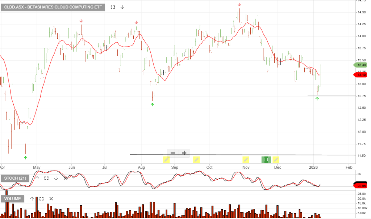Maximize the main price chart panel

coord(113,7)
